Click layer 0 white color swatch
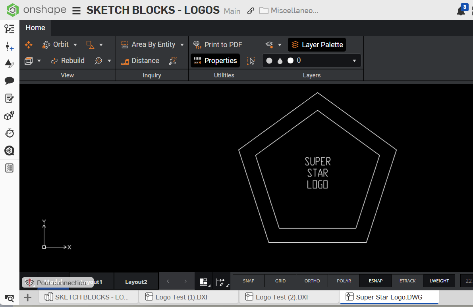473x307 pixels. tap(290, 61)
